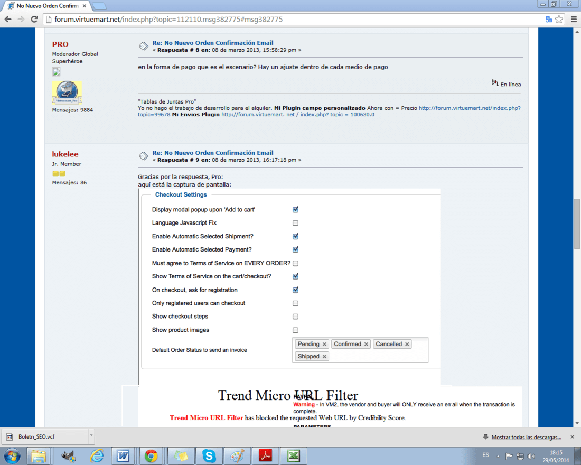Open the Action Center flag icon

(509, 456)
